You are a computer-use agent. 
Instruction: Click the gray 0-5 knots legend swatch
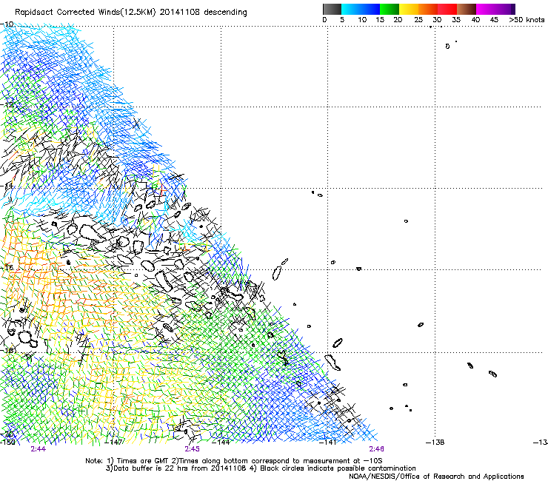click(332, 9)
